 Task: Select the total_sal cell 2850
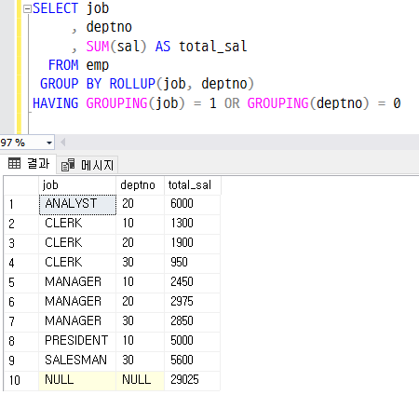192,321
